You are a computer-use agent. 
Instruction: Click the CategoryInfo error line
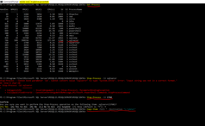57,90
